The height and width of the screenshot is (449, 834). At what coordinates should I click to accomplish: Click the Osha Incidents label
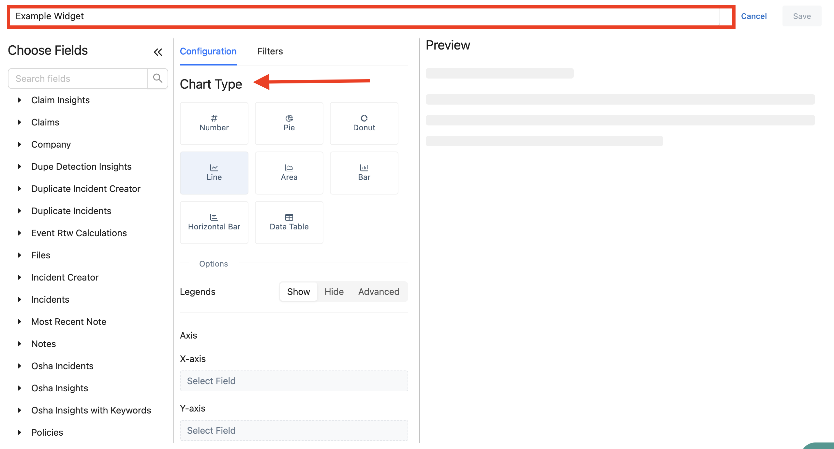tap(62, 366)
